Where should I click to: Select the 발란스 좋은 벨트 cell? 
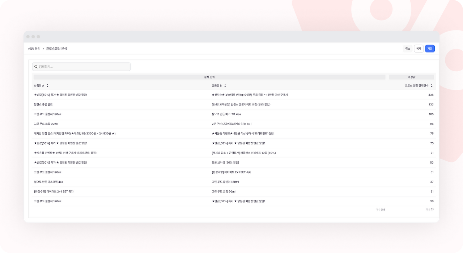43,105
